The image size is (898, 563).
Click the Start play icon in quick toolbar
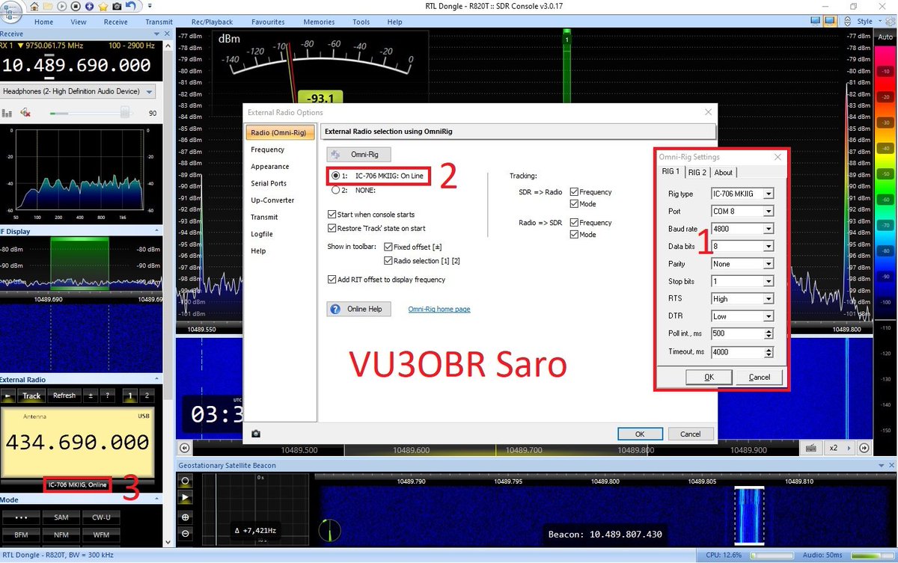61,7
